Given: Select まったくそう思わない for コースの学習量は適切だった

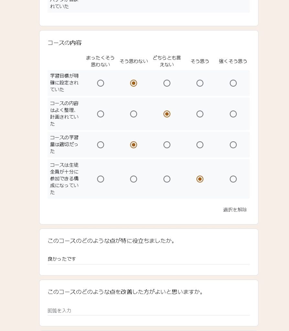Looking at the screenshot, I should click(x=101, y=145).
